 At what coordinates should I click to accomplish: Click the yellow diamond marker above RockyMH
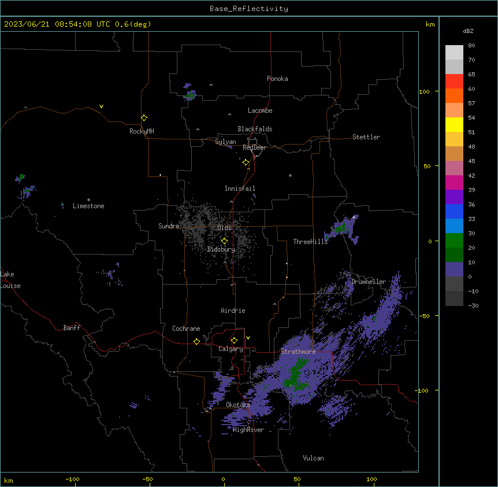coord(144,117)
